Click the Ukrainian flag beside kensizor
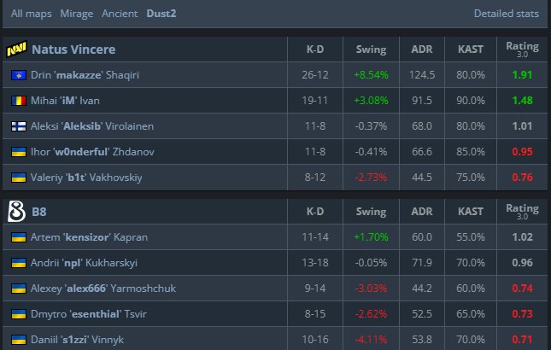 click(16, 236)
